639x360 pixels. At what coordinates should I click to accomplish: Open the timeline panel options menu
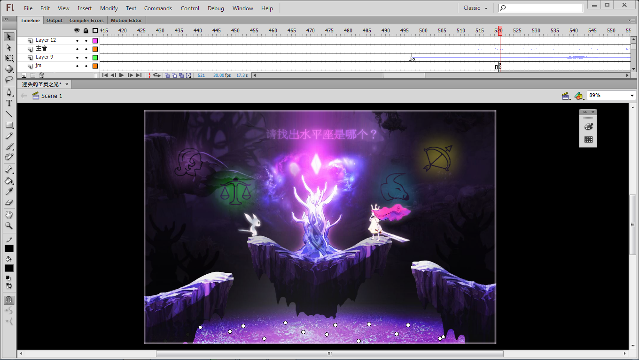pyautogui.click(x=632, y=20)
